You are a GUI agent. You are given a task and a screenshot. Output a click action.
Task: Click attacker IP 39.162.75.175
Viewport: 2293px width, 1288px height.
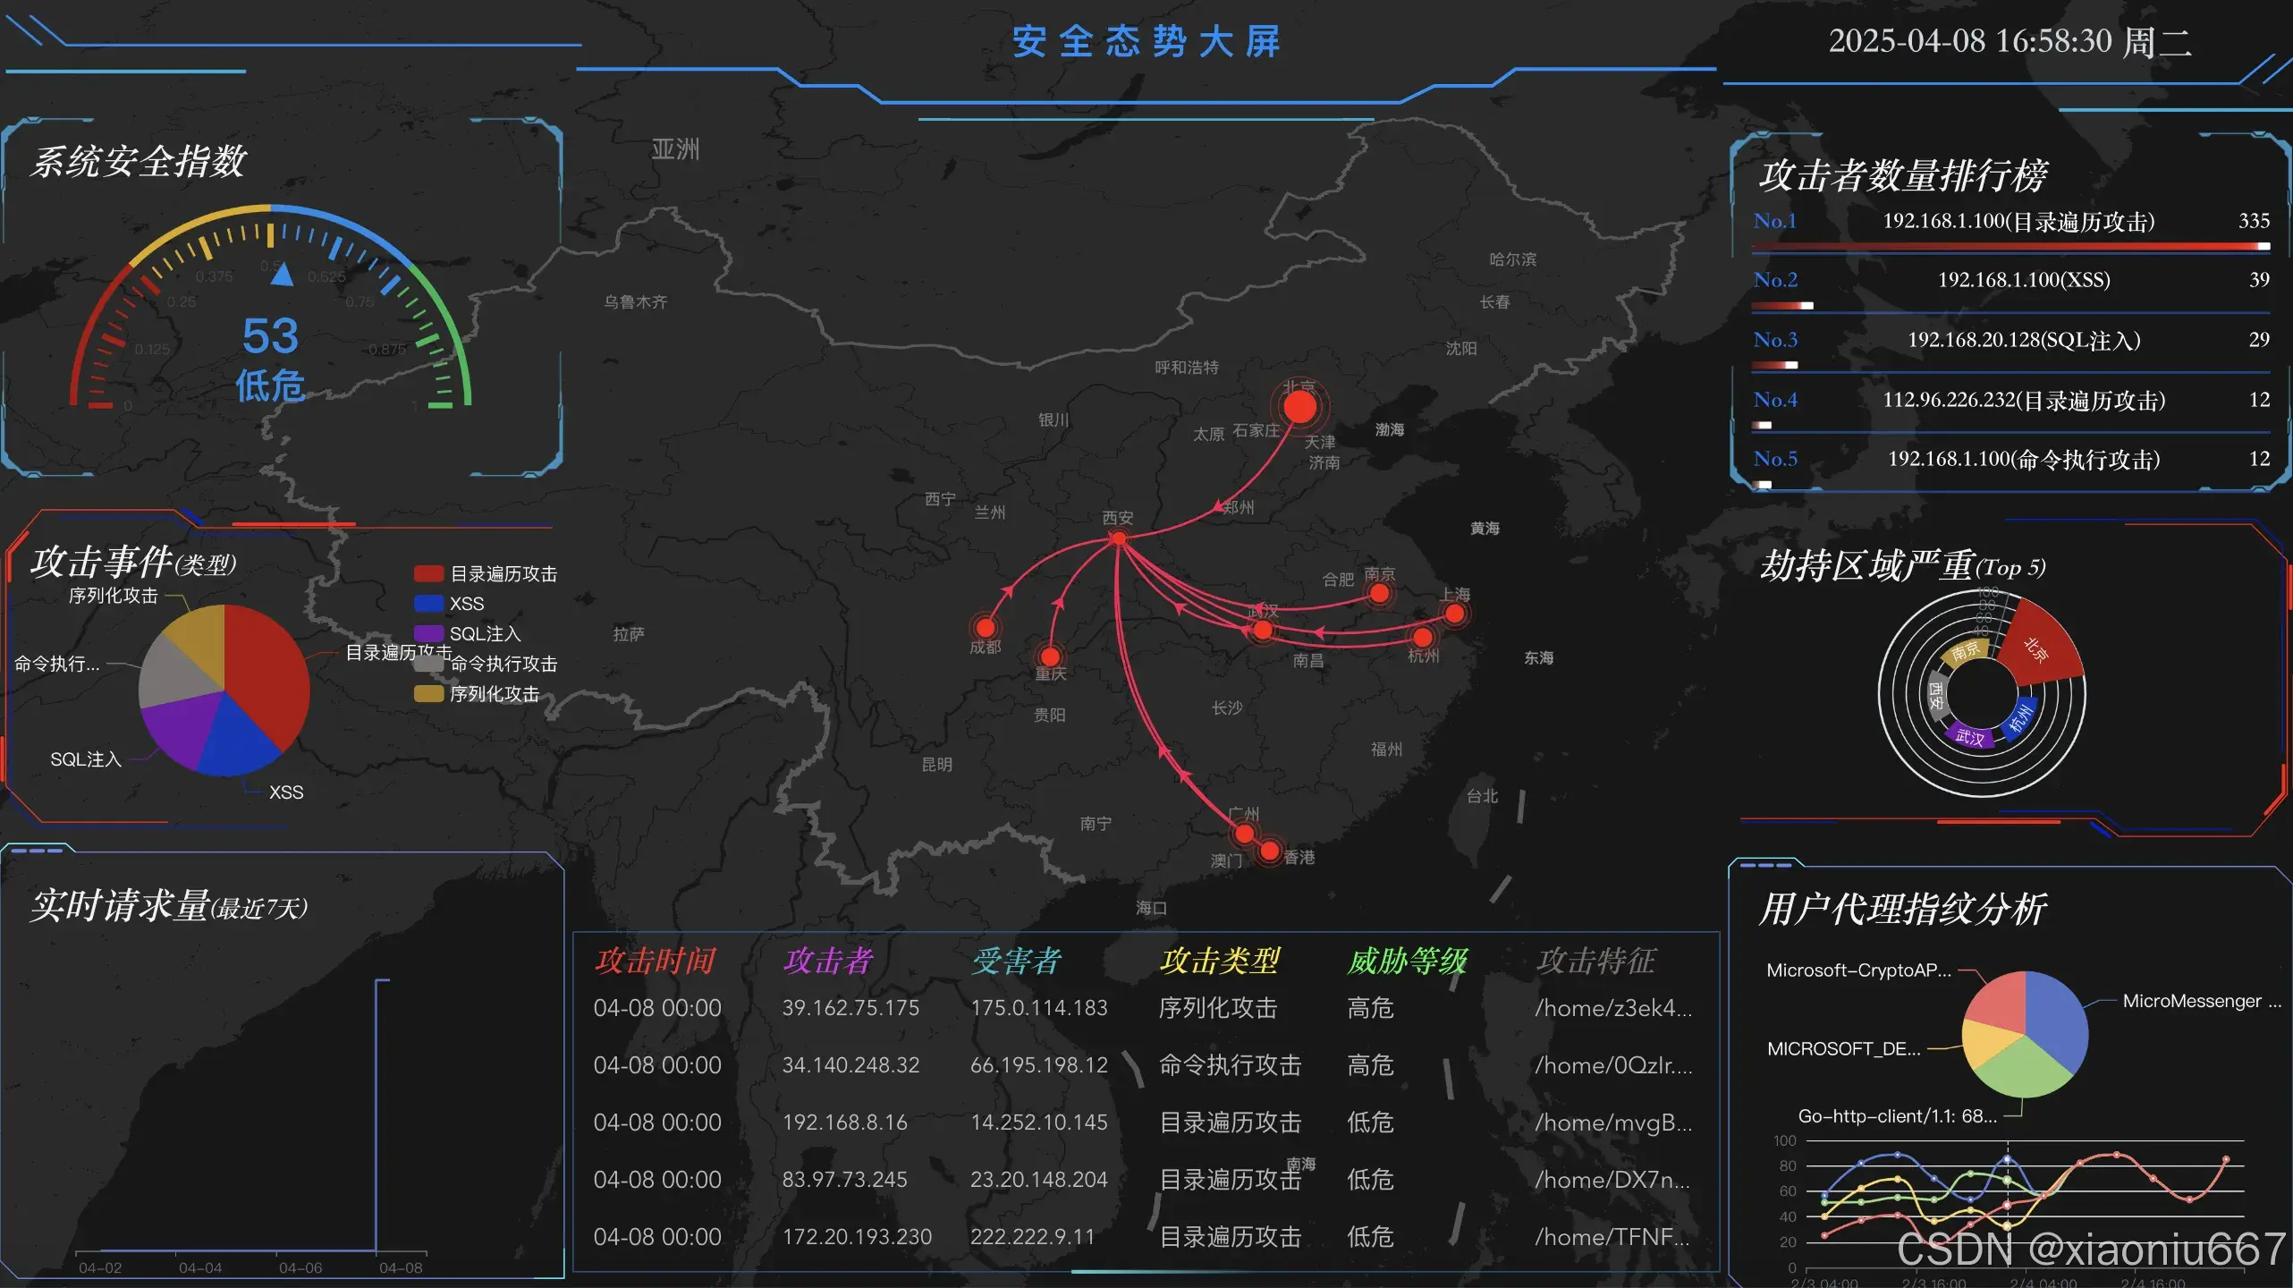click(x=850, y=1008)
